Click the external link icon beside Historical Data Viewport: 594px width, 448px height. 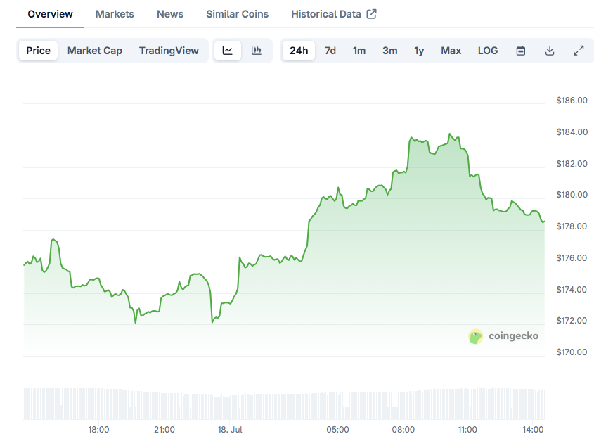(372, 14)
